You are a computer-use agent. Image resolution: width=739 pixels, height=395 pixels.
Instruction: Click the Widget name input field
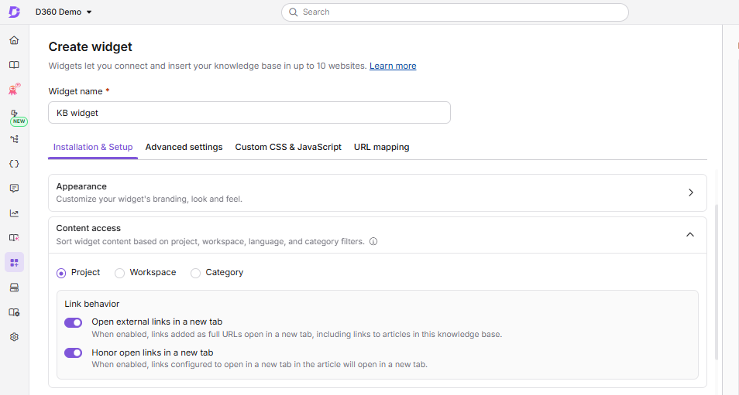[x=249, y=113]
